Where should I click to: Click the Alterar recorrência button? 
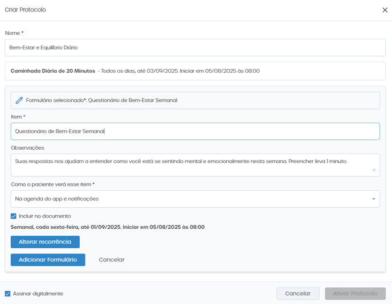[45, 242]
